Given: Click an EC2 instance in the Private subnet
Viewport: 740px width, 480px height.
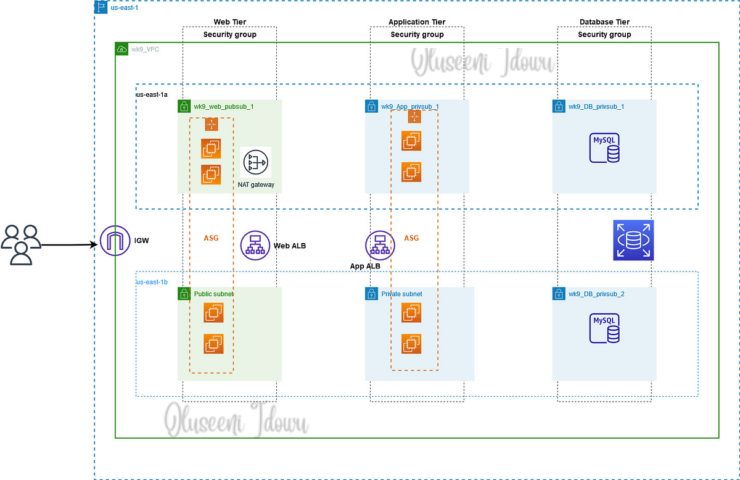Looking at the screenshot, I should pos(411,313).
